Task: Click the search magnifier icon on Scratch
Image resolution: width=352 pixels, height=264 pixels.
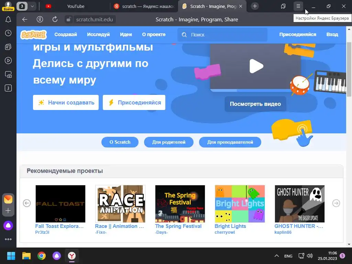Action: [184, 35]
